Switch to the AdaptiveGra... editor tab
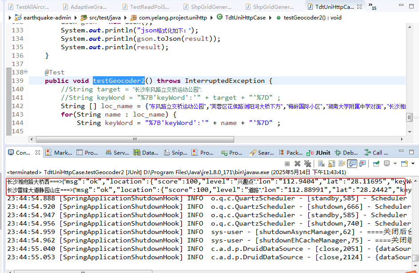The width and height of the screenshot is (419, 273). coord(84,7)
